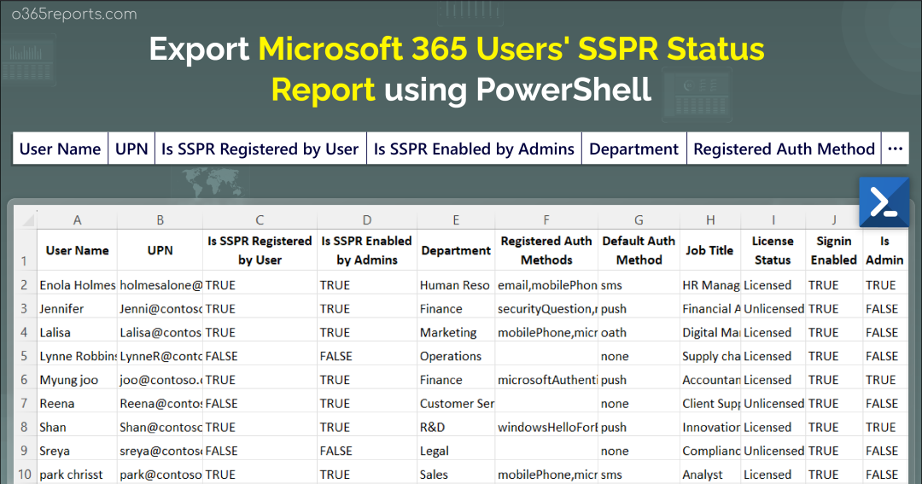
Task: Click Shan's TRUE 'Is Admin' cell
Action: coord(884,427)
